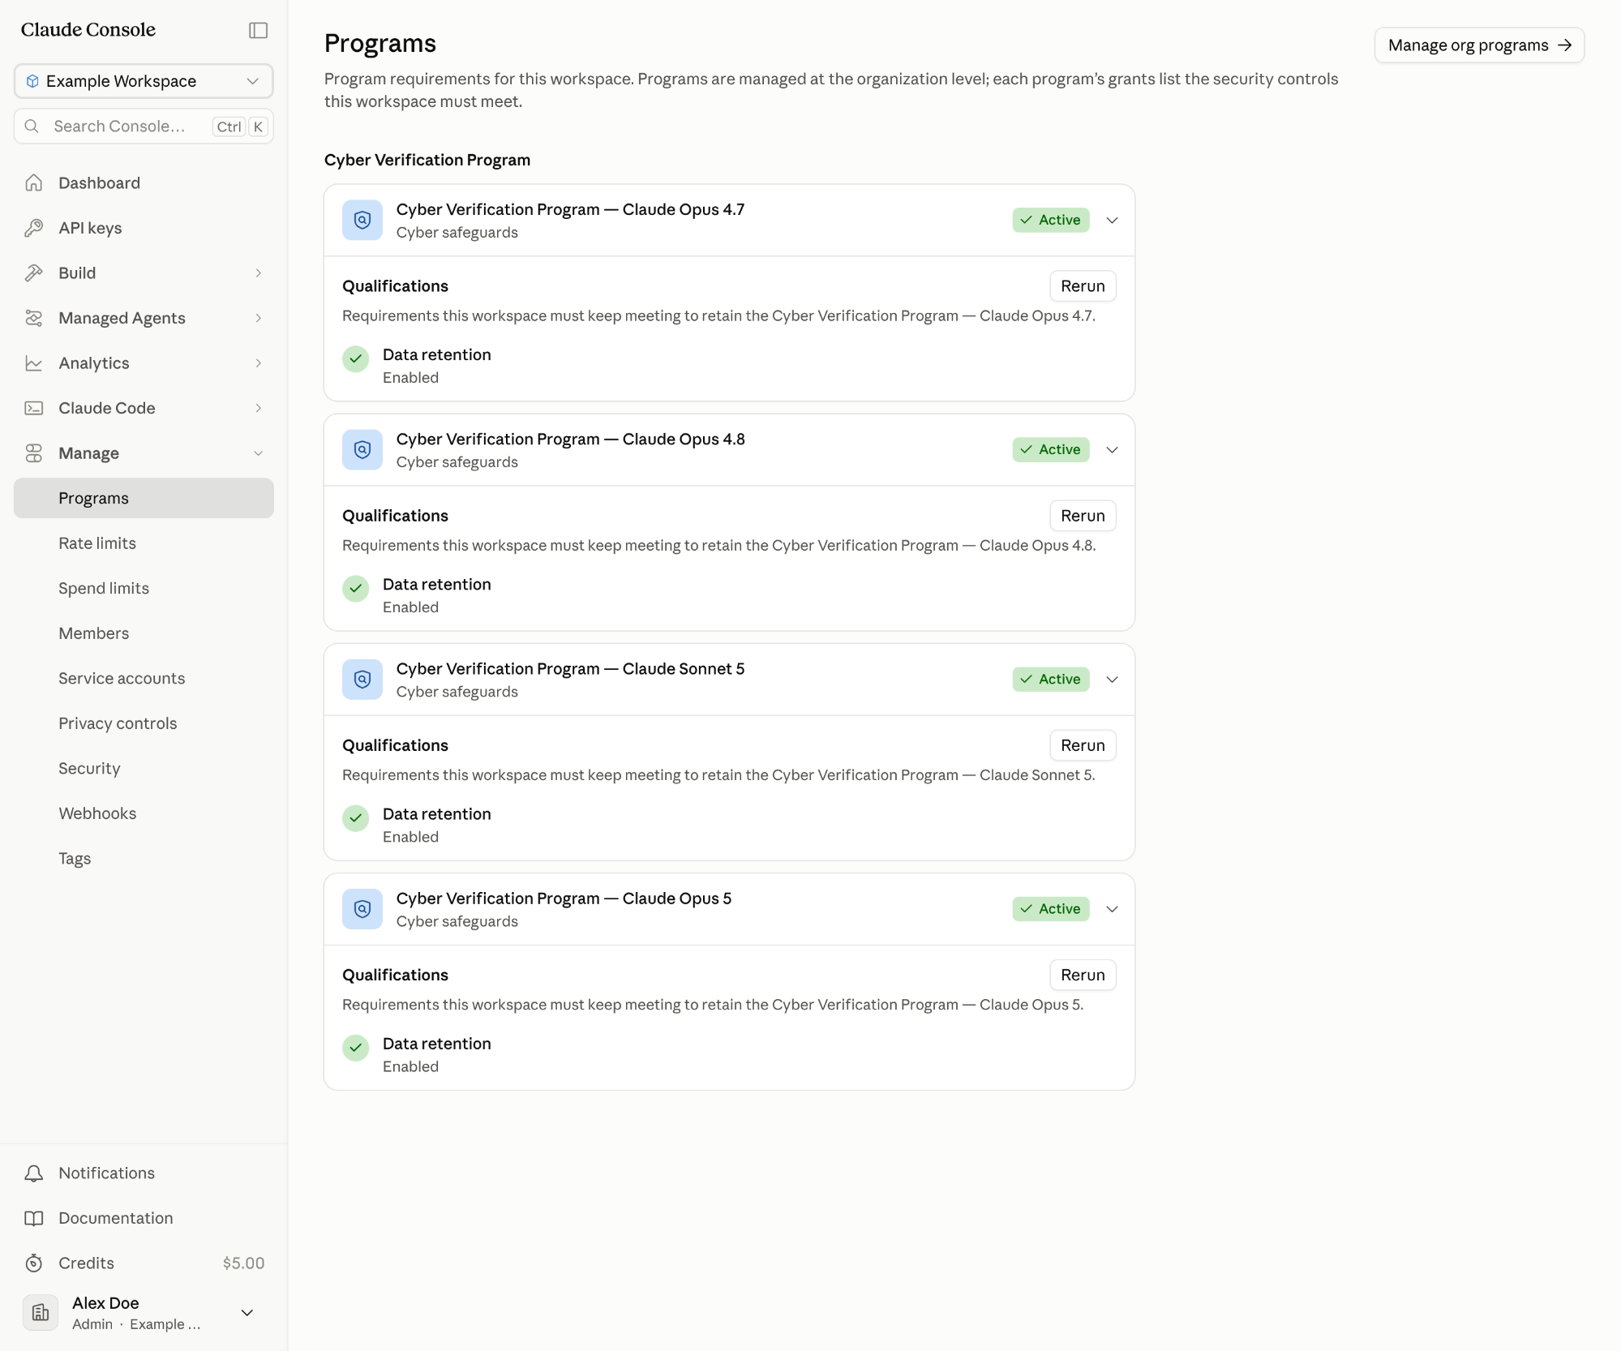Click Data retention checkmark under Opus 4.7
Viewport: 1621px width, 1351px height.
356,358
